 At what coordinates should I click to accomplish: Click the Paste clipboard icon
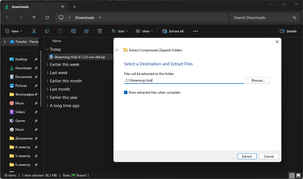(x=60, y=31)
